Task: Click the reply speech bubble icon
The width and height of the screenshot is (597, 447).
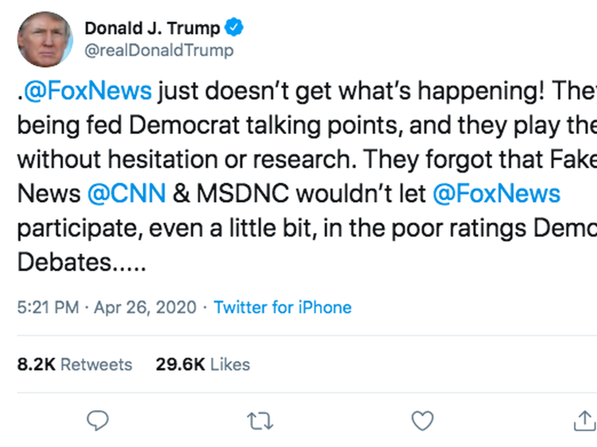Action: tap(98, 421)
